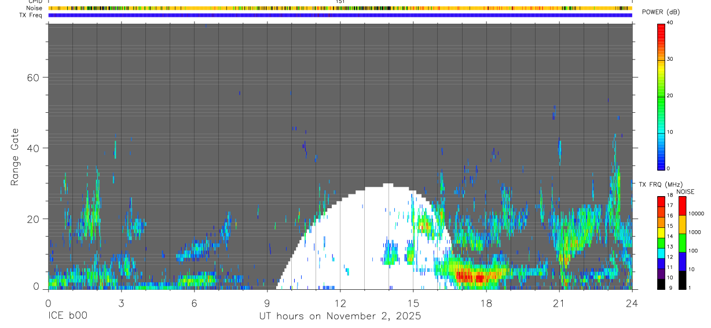Click the top red TX FRQ legend segment
The image size is (711, 328).
point(661,202)
